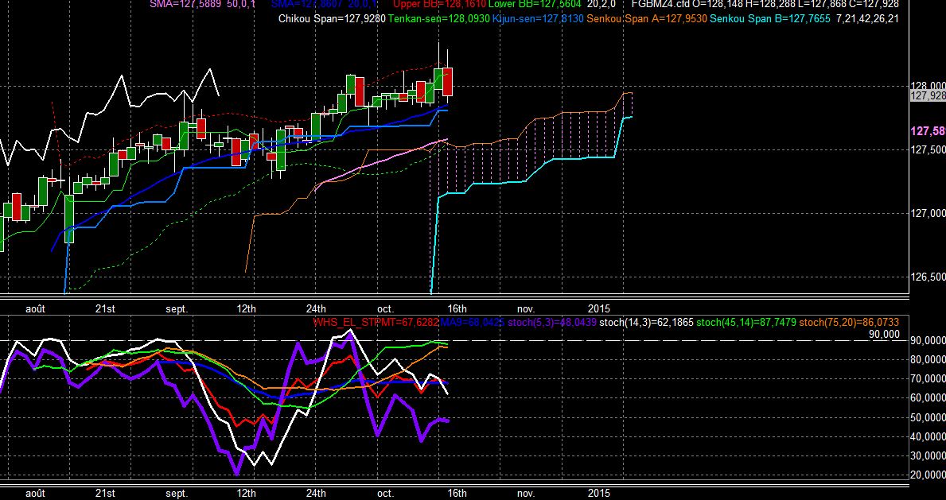Click the 128,000 price axis label

pos(928,86)
